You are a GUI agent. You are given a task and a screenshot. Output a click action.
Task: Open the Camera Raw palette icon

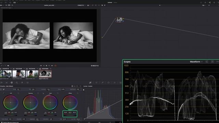(x=1, y=83)
